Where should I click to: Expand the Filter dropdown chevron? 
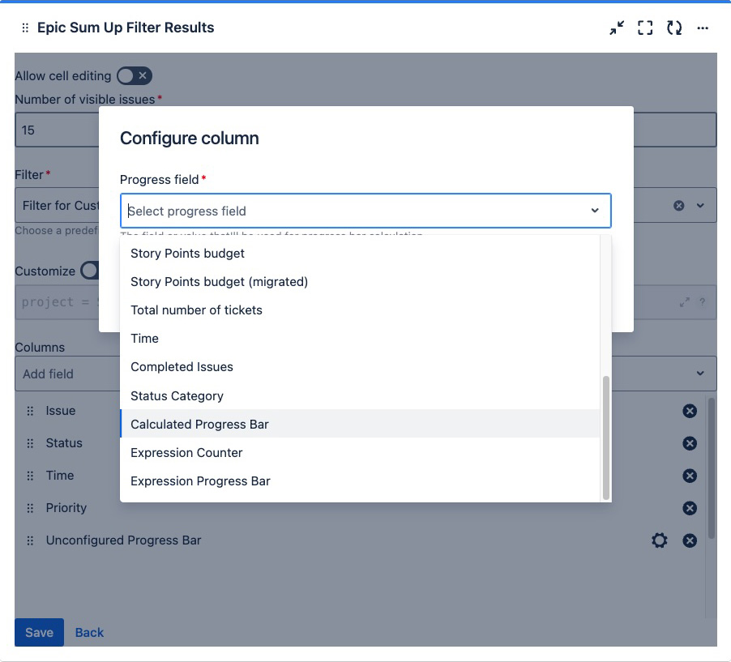701,206
